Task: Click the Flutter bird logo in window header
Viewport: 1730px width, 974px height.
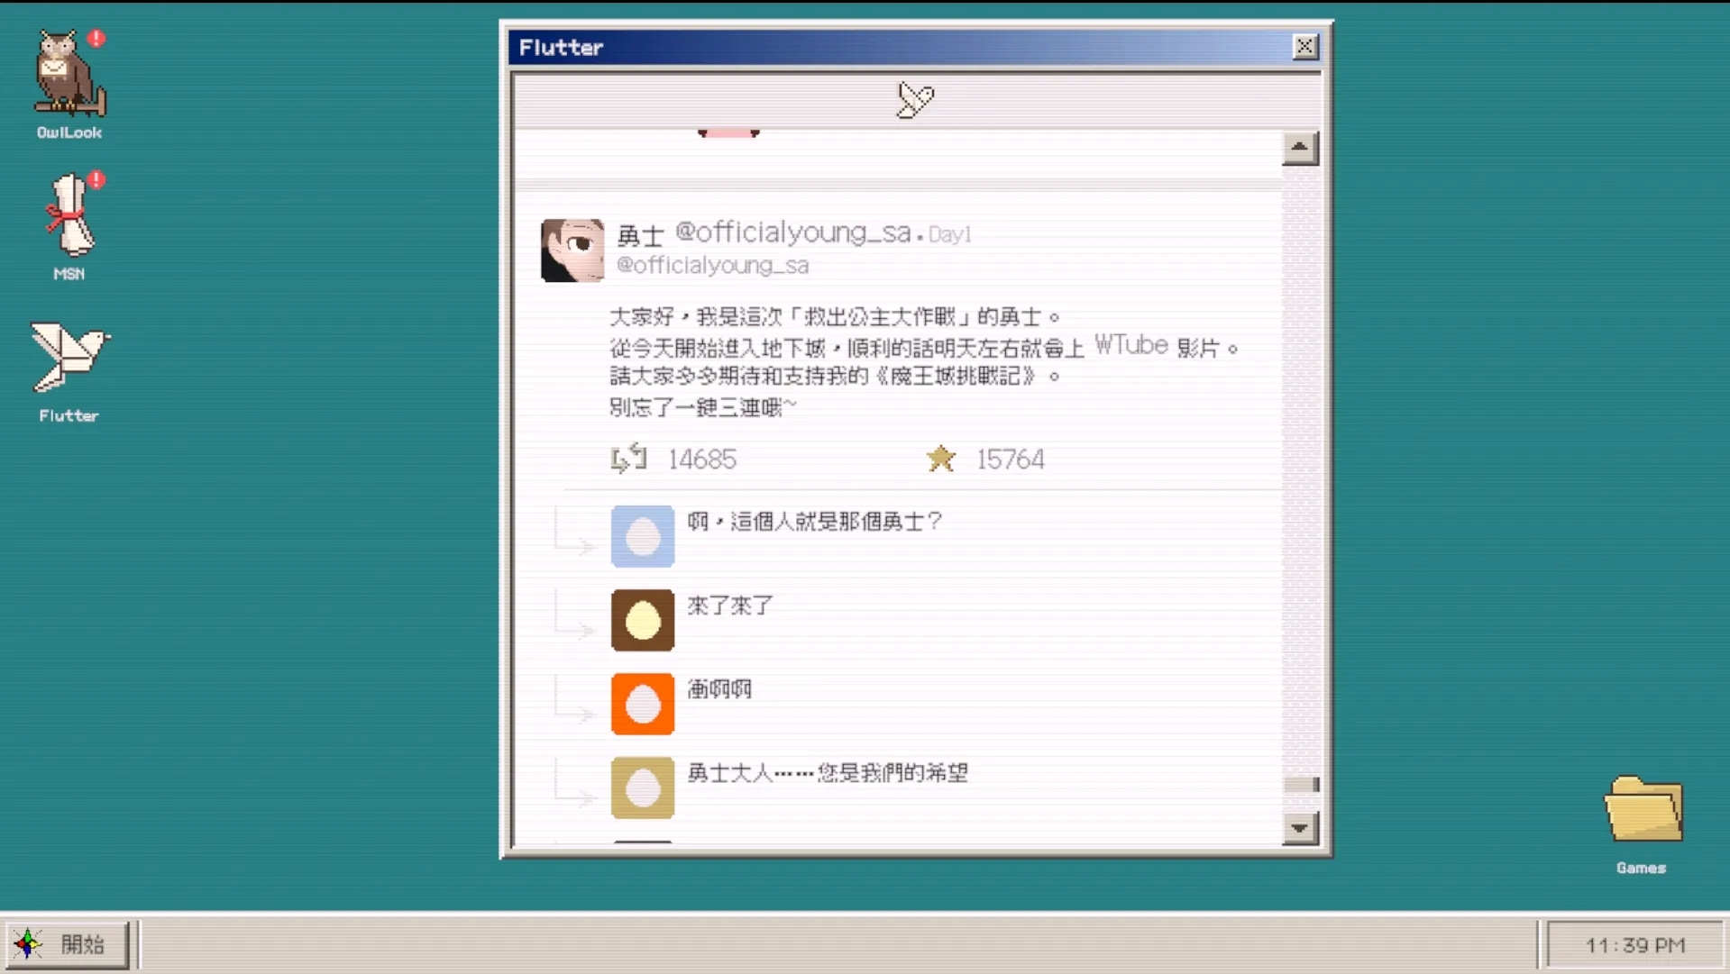Action: coord(914,100)
